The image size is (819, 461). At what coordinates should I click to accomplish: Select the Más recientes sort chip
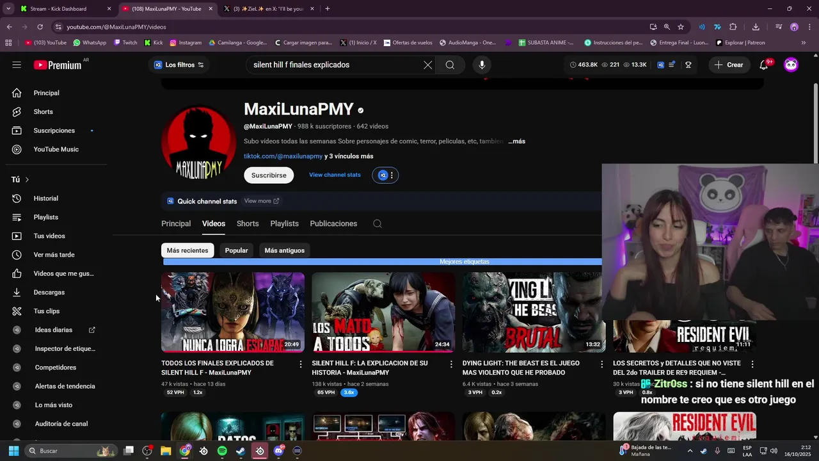coord(187,250)
